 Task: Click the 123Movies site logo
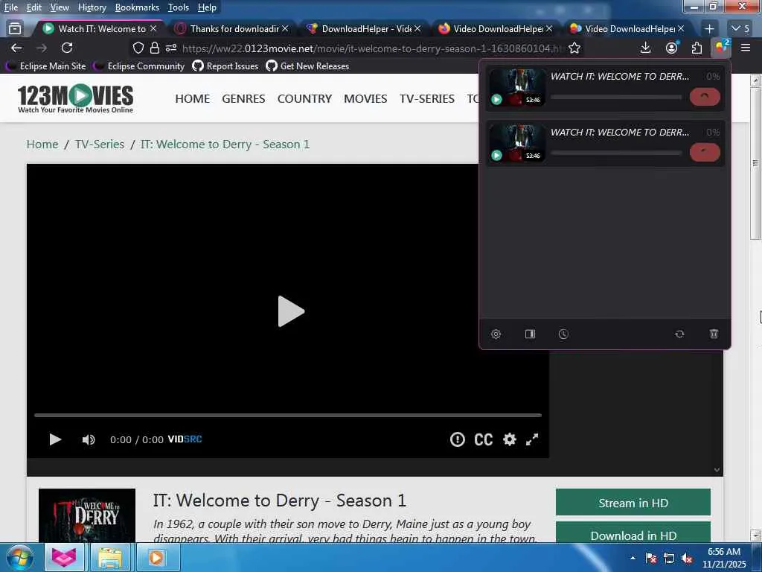point(75,99)
